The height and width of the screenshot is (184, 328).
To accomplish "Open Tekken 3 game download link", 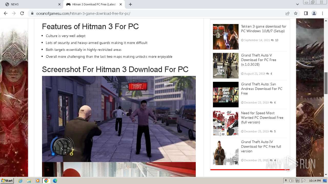I will pyautogui.click(x=263, y=29).
